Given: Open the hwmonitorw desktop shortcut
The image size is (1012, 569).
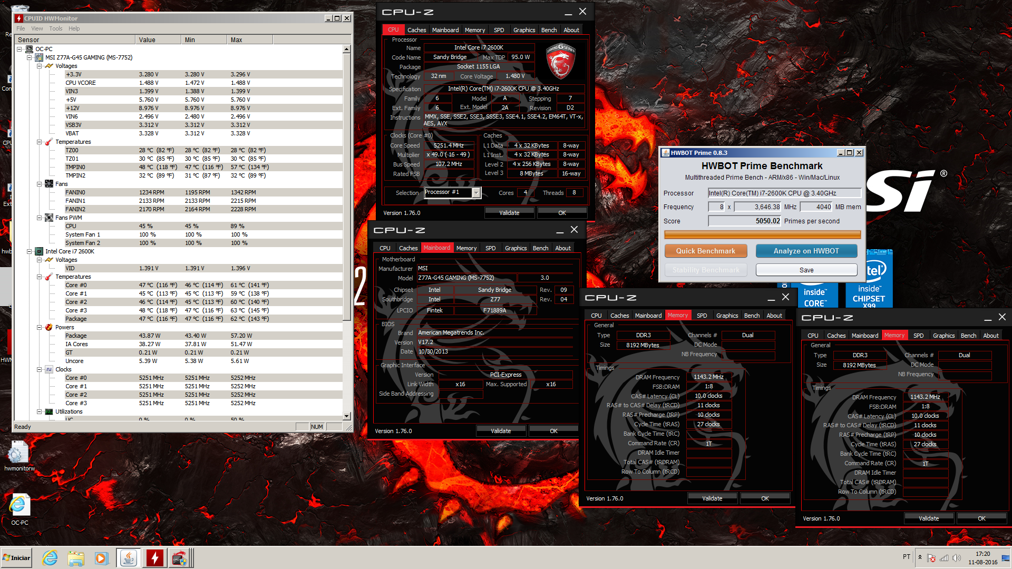Looking at the screenshot, I should (20, 456).
